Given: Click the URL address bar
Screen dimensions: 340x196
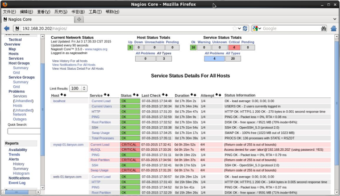Looking at the screenshot, I should pyautogui.click(x=126, y=28).
